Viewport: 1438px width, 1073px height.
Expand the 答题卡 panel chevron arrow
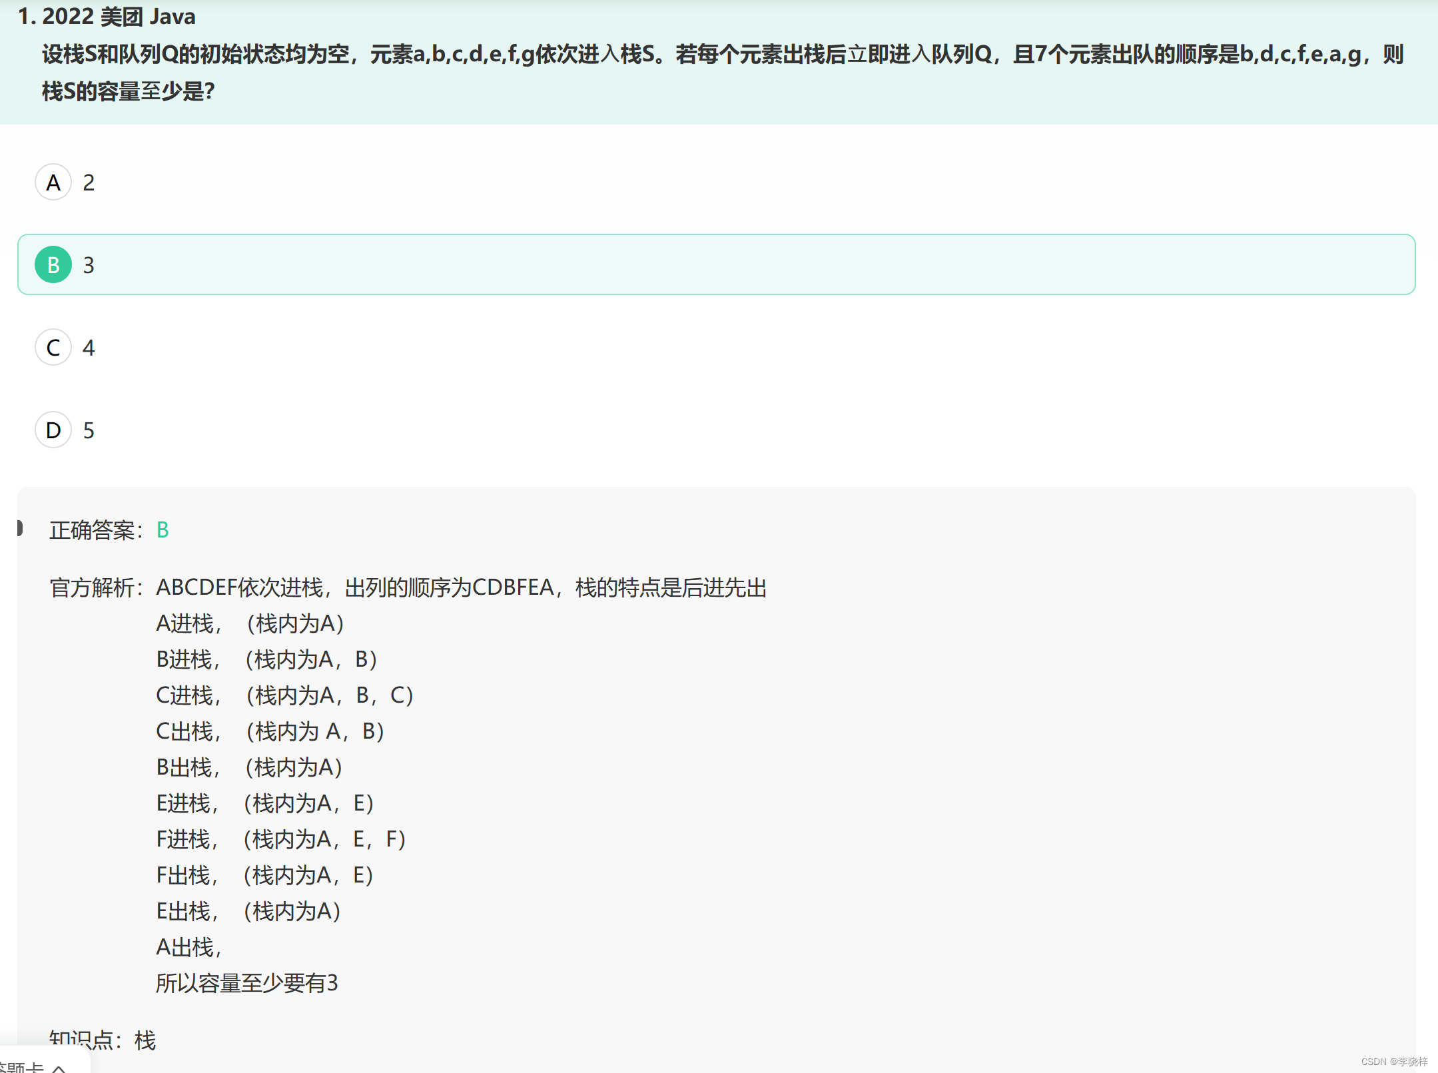[x=59, y=1068]
